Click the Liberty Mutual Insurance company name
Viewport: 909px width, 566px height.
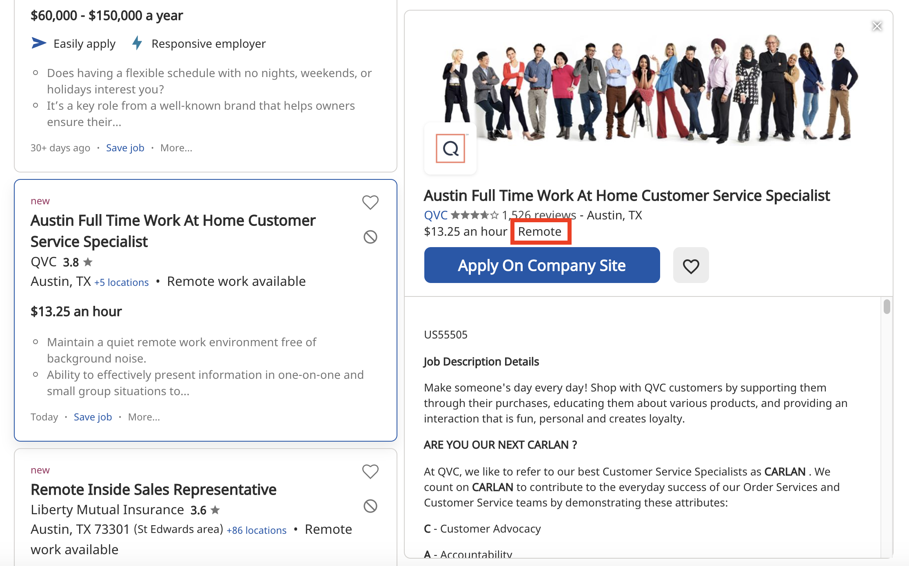[x=107, y=510]
